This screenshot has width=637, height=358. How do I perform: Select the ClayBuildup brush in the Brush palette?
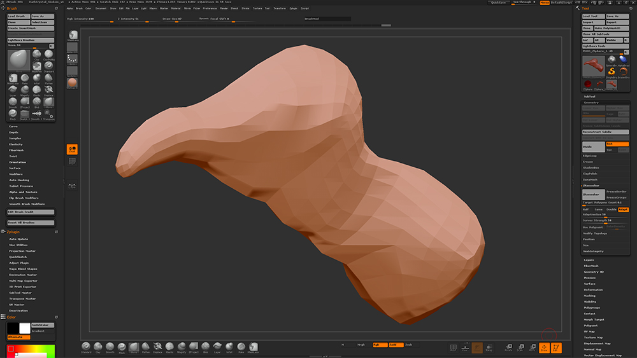pyautogui.click(x=49, y=54)
